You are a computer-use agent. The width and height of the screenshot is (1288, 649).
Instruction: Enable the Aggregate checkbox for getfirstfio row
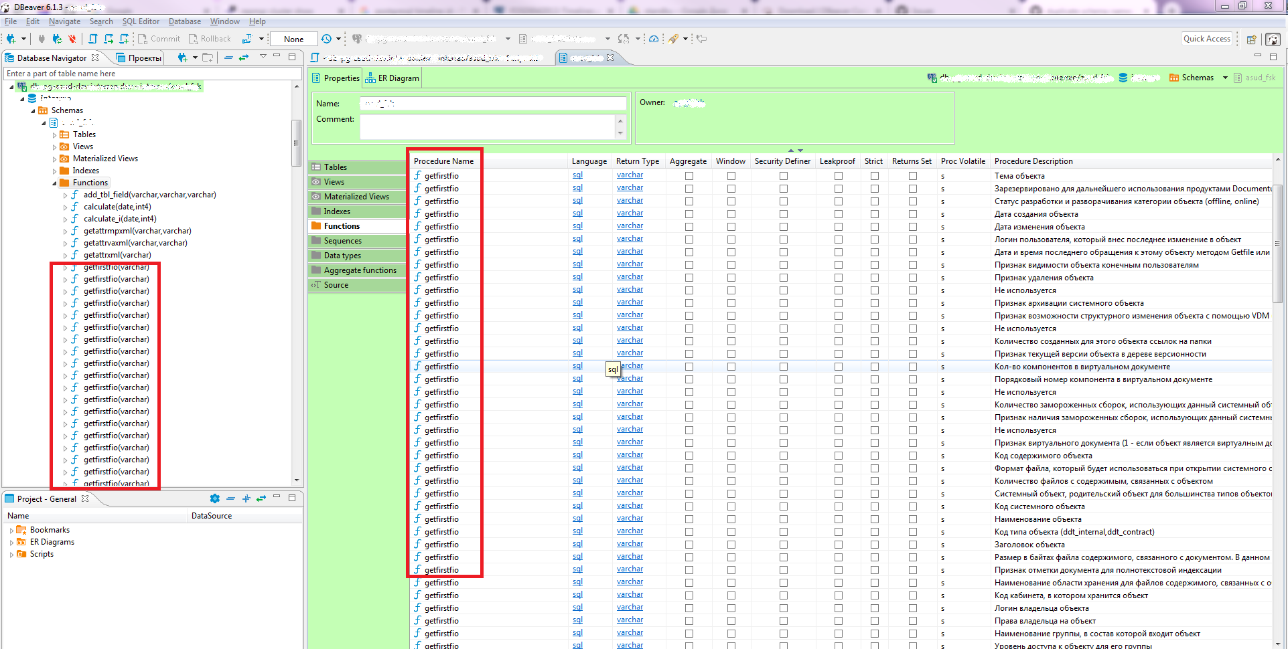pos(689,175)
